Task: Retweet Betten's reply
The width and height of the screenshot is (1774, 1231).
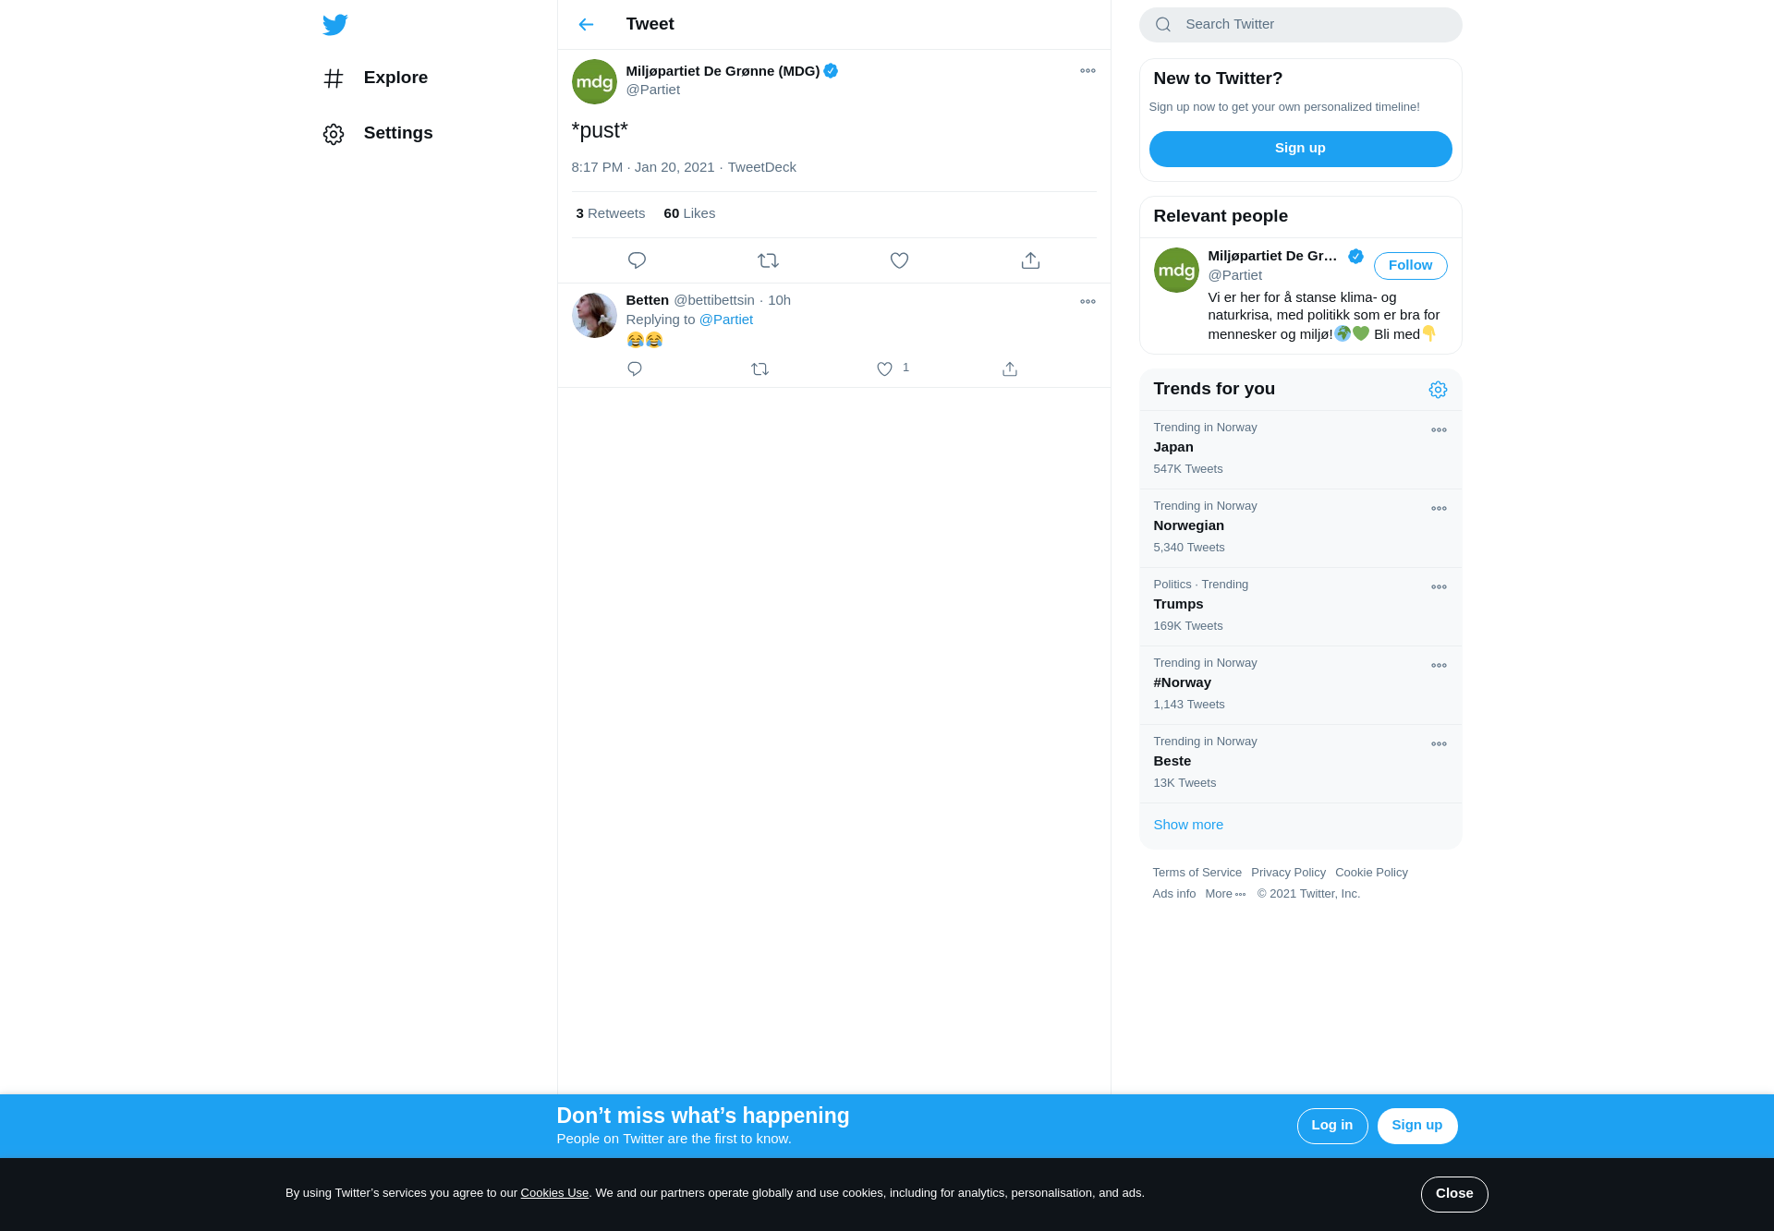Action: 759,368
